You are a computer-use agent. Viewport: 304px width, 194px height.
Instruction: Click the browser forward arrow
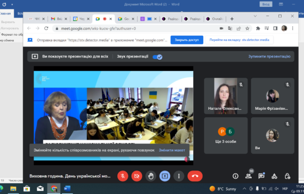click(38, 28)
